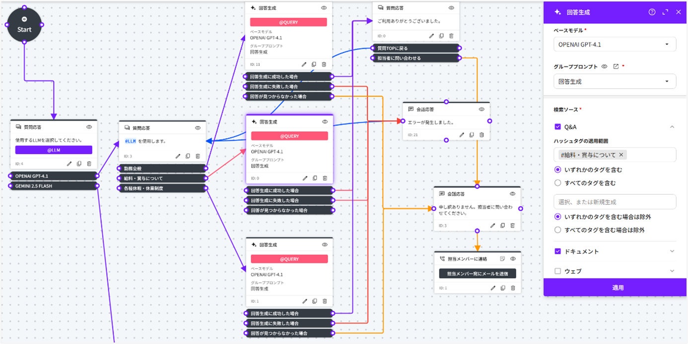Open the グループプロンプト selection dropdown

[615, 81]
